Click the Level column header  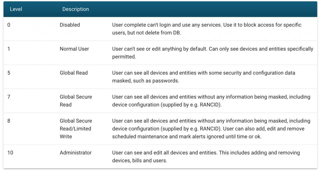pyautogui.click(x=16, y=9)
